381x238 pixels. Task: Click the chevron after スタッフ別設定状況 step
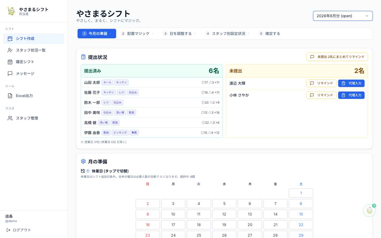coord(248,34)
